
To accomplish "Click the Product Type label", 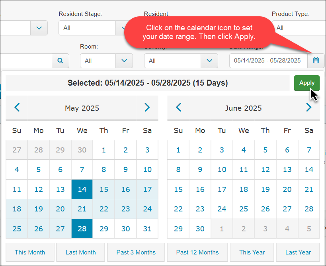I will tap(291, 14).
